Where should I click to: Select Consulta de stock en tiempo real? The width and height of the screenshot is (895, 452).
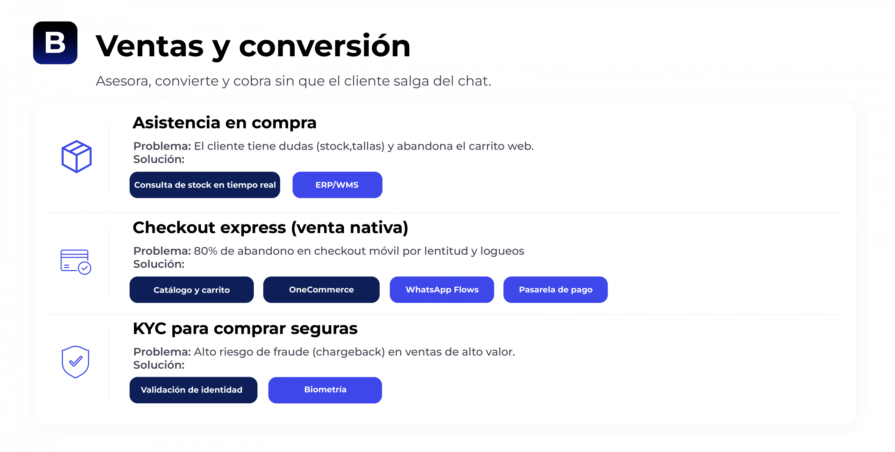tap(205, 185)
